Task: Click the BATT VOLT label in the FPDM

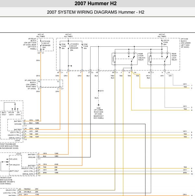Action: (4, 114)
